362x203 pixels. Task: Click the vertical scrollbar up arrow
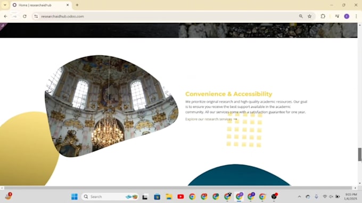click(360, 24)
